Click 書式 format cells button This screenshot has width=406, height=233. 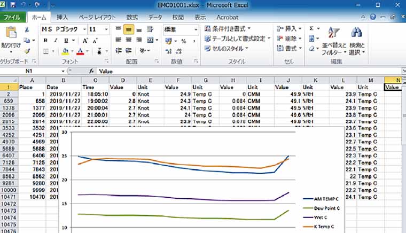click(x=289, y=49)
